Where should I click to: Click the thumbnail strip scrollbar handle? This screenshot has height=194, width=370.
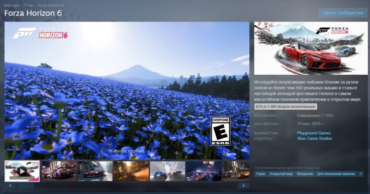[x=26, y=185]
